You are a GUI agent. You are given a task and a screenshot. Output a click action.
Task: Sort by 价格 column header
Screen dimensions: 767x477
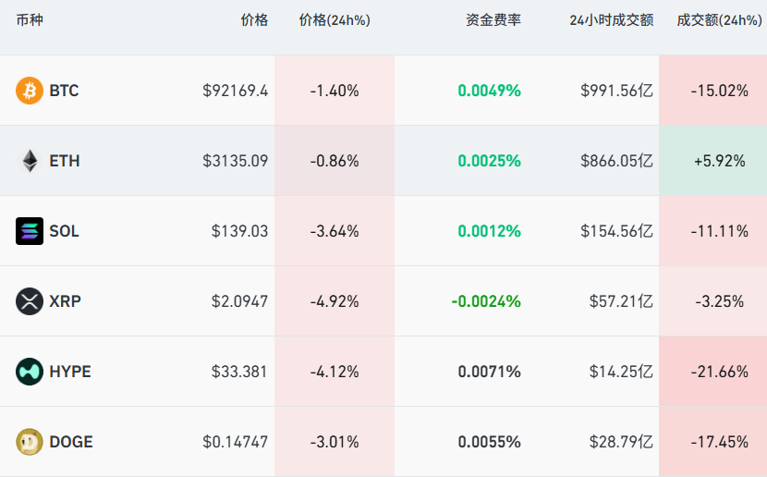[x=253, y=20]
